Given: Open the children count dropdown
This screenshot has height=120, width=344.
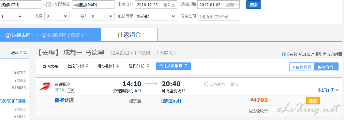Looking at the screenshot, I should pos(57,16).
